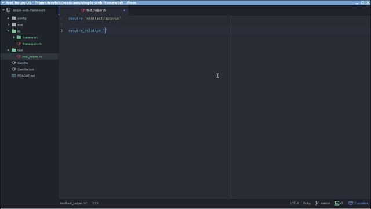Open the window menu icon in title bar
Screen dimensions: 371x209
tap(3, 3)
